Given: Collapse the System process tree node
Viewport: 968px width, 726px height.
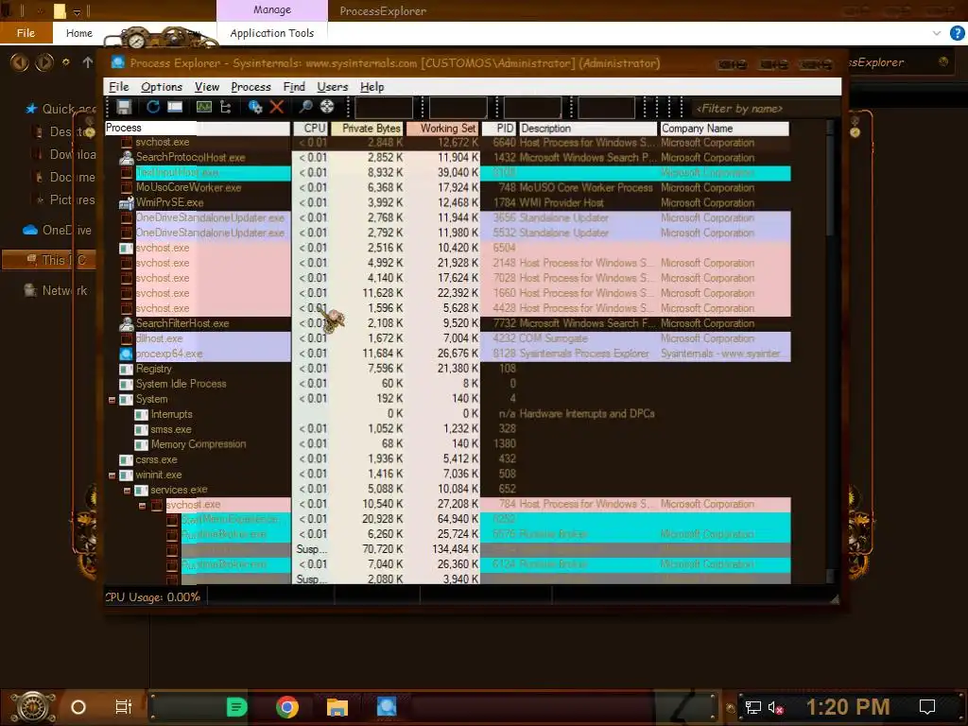Looking at the screenshot, I should pos(112,400).
